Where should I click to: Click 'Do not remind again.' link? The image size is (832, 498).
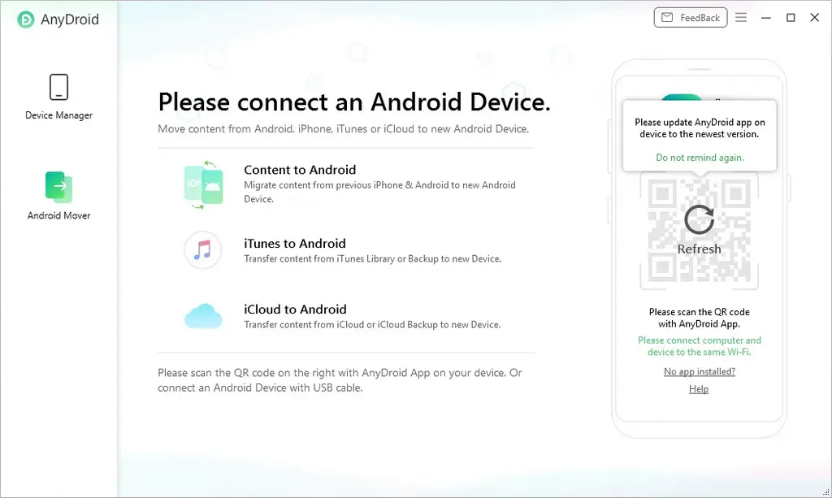[700, 158]
